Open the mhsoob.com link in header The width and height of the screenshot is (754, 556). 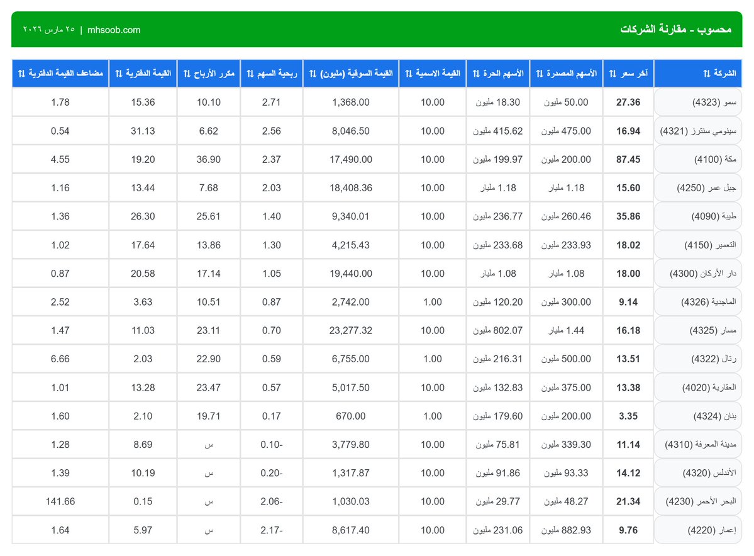[x=114, y=30]
